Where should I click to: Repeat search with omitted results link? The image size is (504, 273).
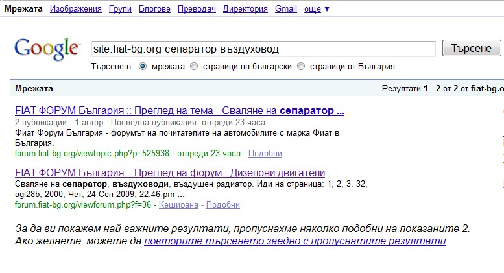(x=295, y=241)
